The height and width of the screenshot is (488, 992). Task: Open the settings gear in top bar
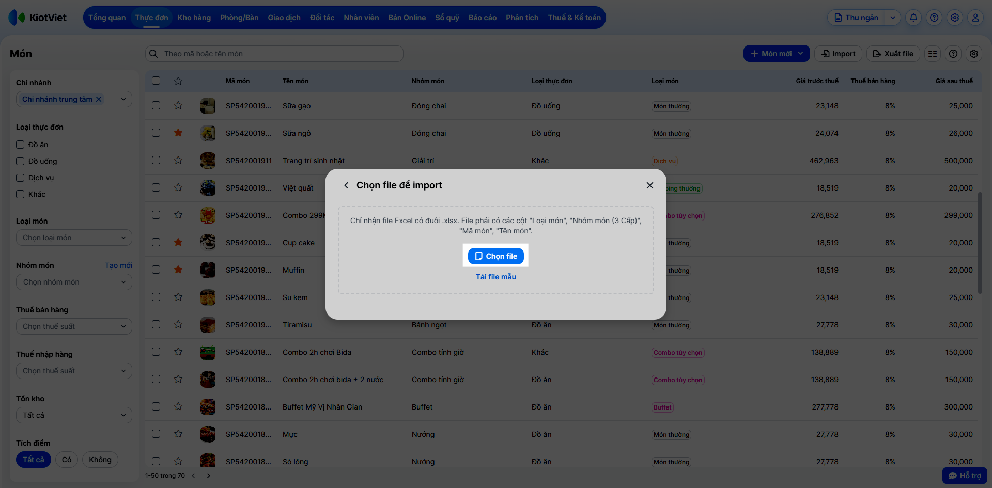point(955,18)
